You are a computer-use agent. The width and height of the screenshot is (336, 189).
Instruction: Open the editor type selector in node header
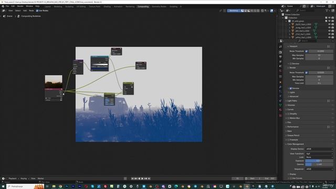tap(4, 10)
